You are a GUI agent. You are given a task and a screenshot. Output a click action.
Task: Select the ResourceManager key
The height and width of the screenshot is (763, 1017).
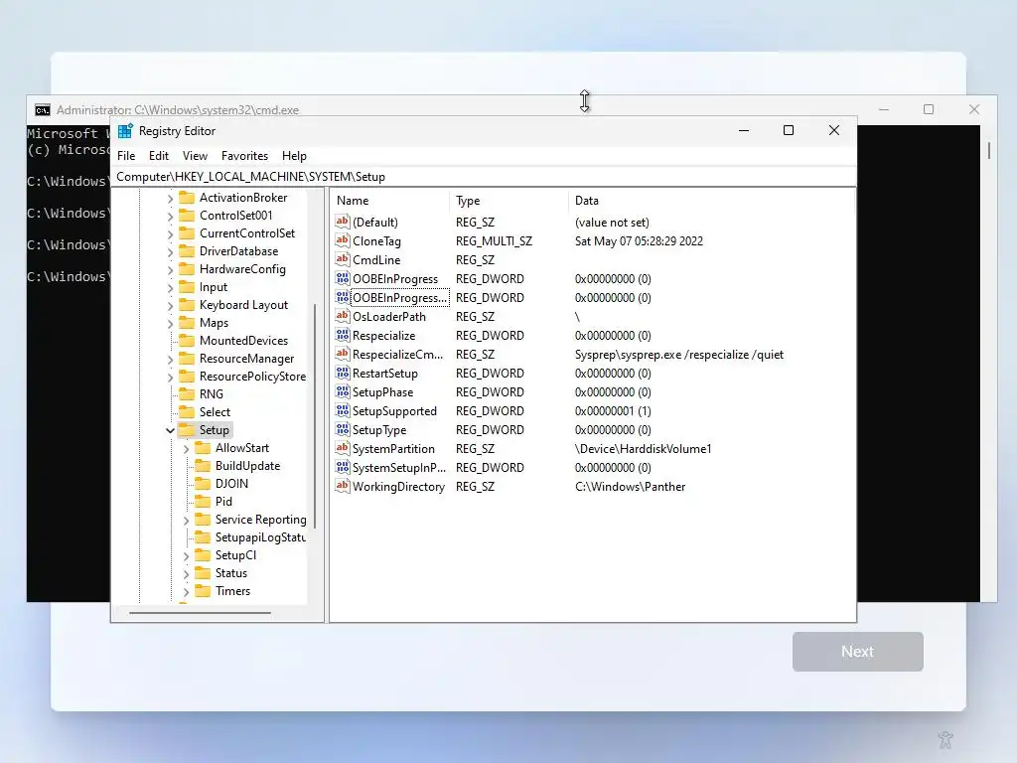246,358
